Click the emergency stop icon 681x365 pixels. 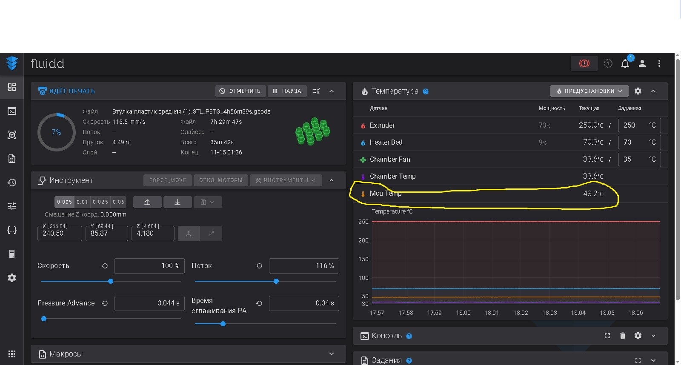pos(584,63)
